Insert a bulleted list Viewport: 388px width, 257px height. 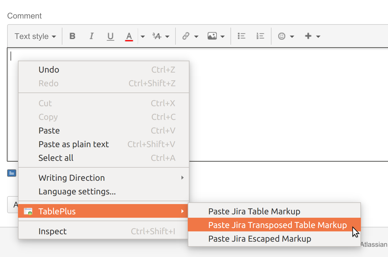[242, 36]
